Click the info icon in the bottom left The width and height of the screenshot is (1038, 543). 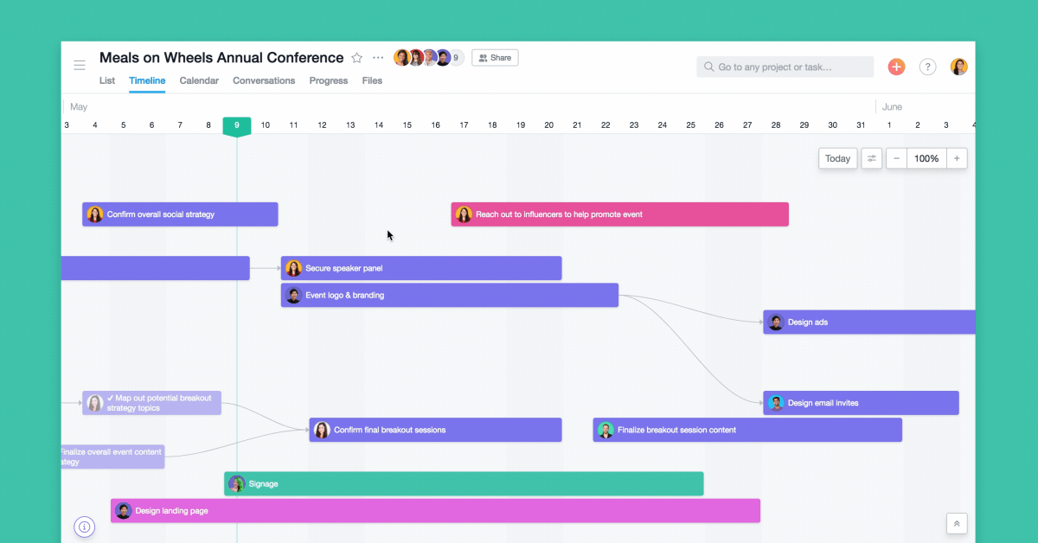coord(84,527)
